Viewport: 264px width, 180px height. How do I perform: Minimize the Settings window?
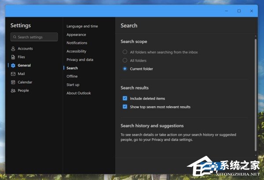(x=227, y=11)
